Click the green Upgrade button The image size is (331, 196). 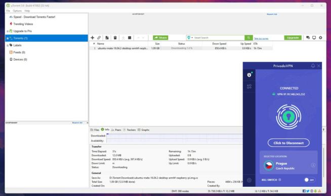coord(293,38)
